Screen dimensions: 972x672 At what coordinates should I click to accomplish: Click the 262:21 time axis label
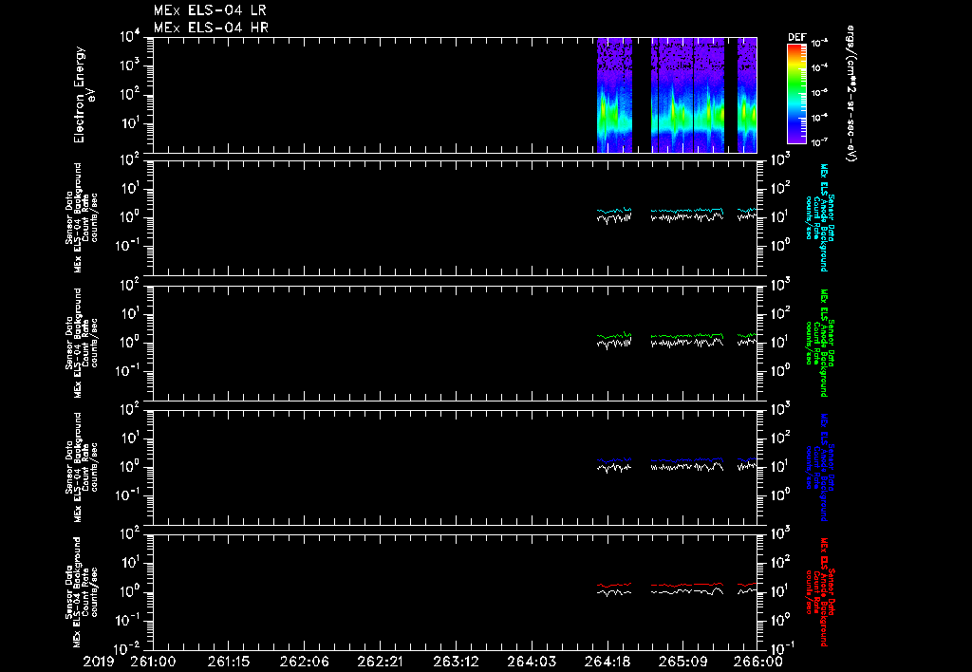[x=380, y=663]
